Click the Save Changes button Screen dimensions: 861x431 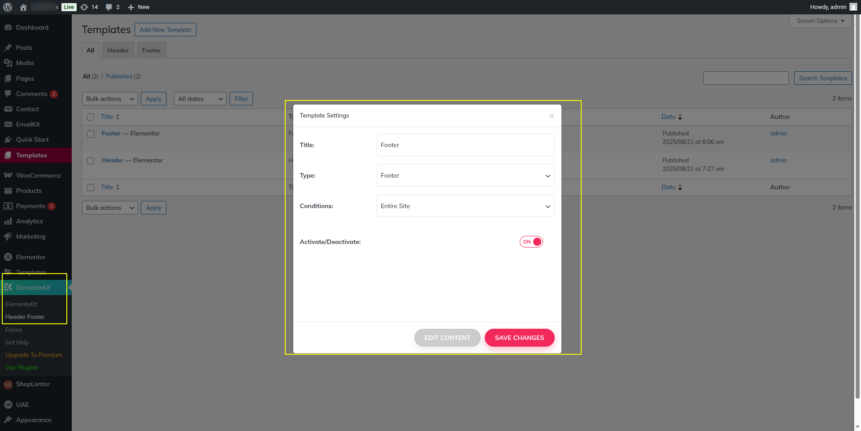tap(519, 338)
